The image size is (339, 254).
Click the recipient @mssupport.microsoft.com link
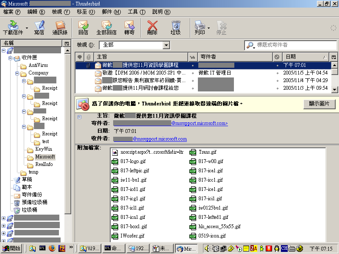pos(159,139)
